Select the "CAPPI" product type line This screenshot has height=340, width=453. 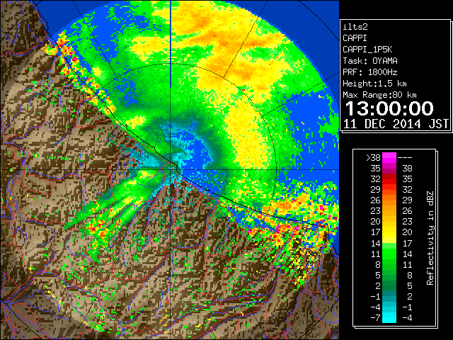355,38
